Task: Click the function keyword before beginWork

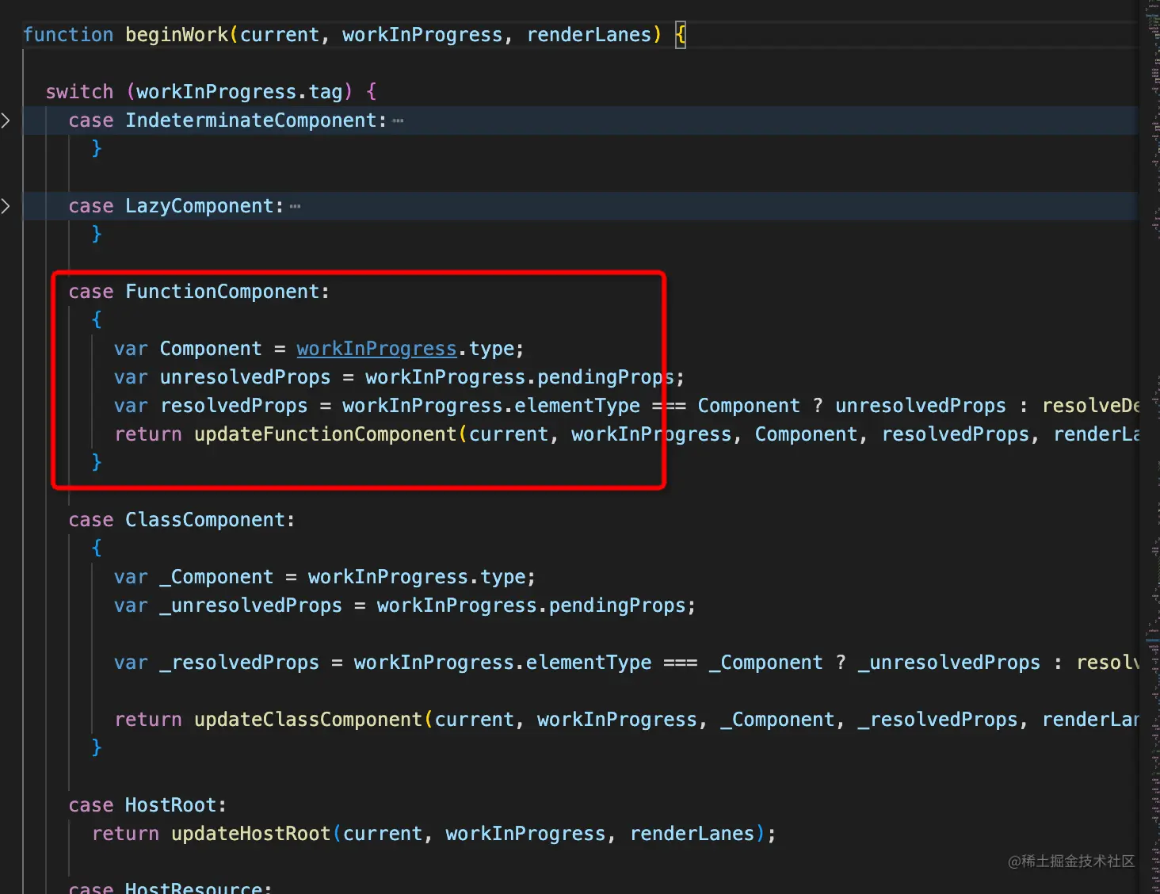Action: pyautogui.click(x=68, y=35)
